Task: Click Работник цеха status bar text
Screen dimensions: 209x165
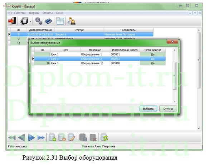Action: (18, 146)
